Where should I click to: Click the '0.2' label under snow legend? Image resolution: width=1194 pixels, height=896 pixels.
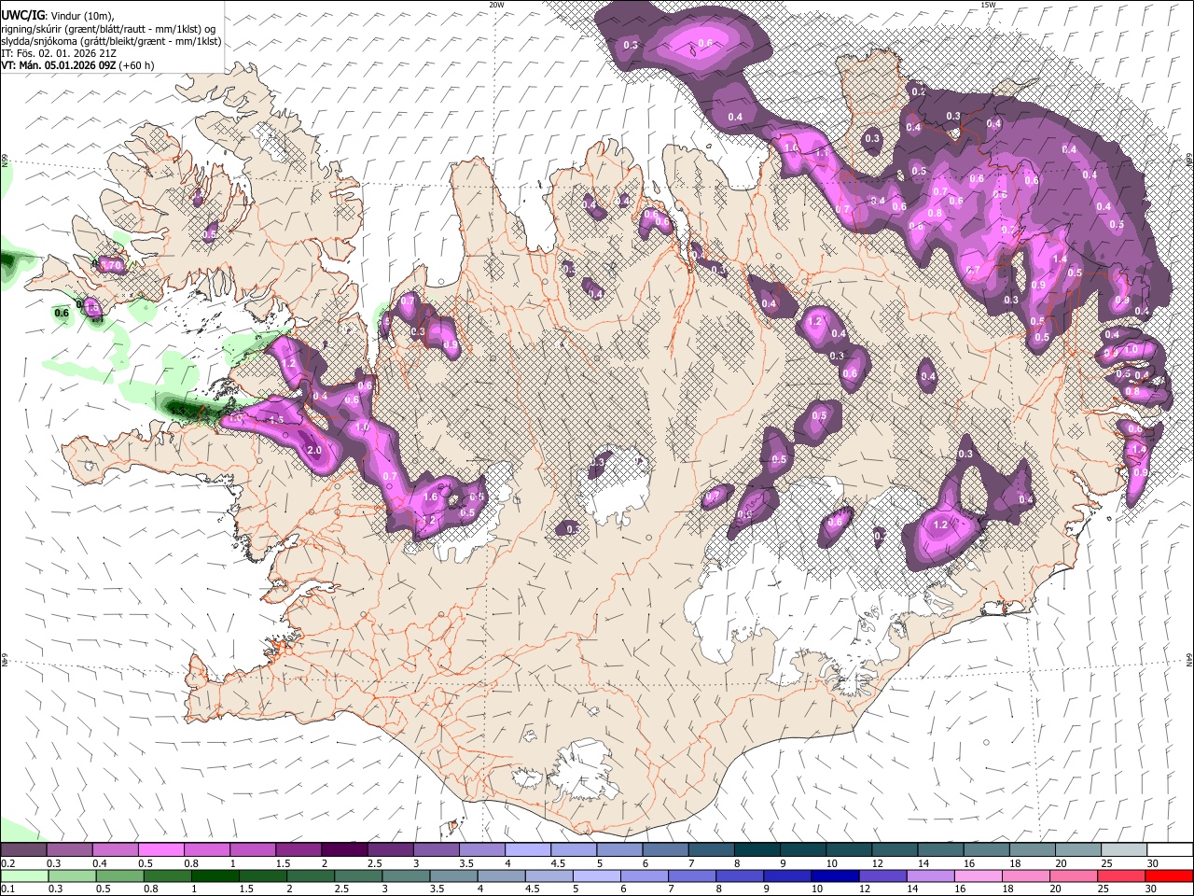pos(7,863)
